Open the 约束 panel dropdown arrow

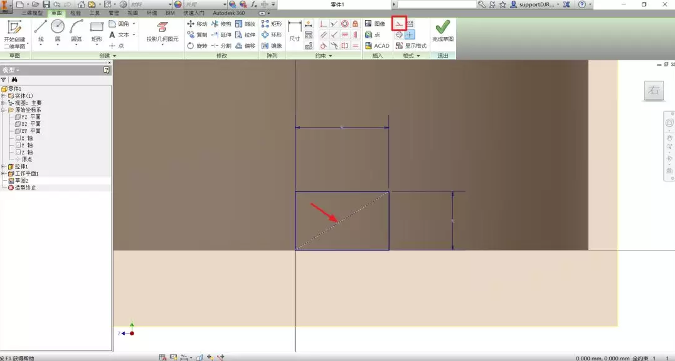pos(330,56)
